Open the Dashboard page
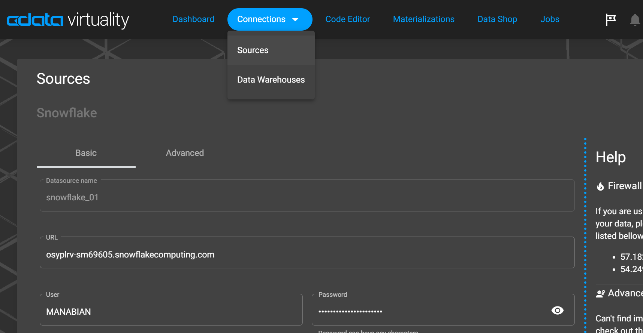The width and height of the screenshot is (643, 333). (x=193, y=19)
